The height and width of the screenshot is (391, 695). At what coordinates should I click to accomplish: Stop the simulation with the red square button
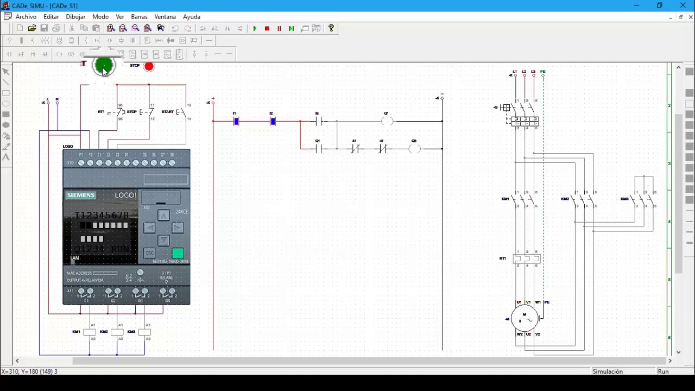[x=267, y=28]
